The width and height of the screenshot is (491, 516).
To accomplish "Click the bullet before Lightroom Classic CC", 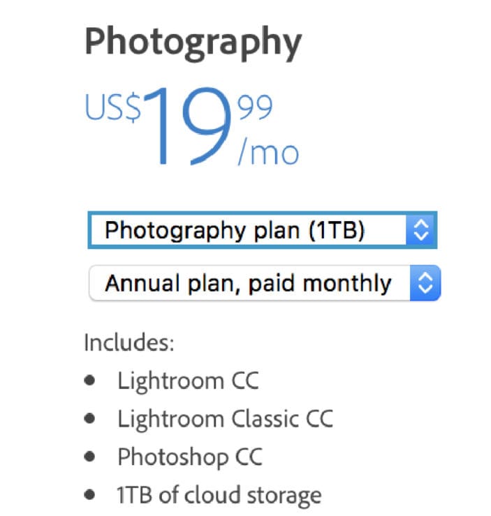I will (x=89, y=418).
